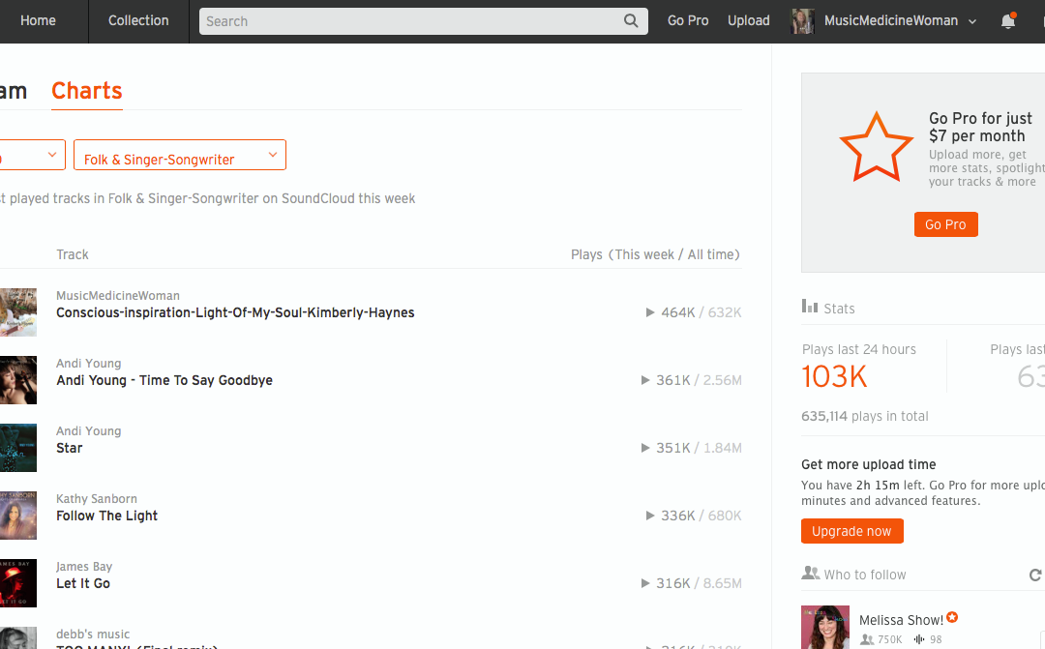Click Go Pro in the top navigation bar

click(x=688, y=20)
